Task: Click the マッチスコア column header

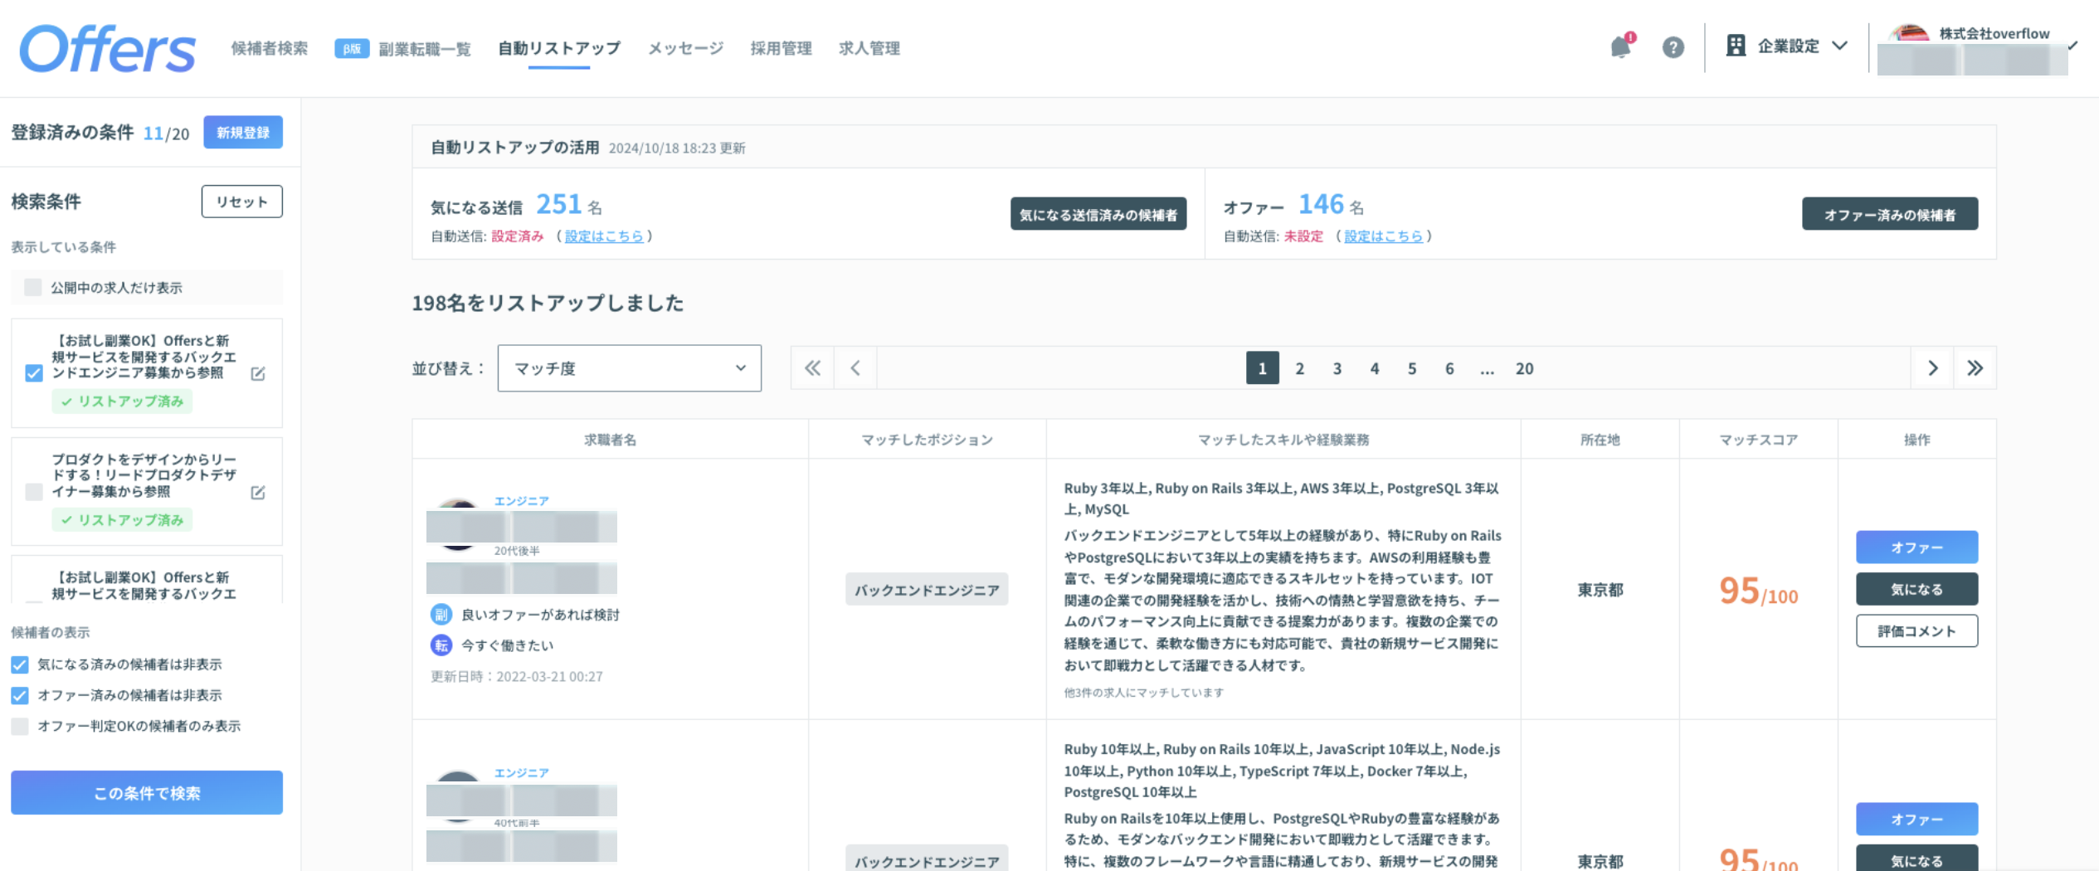Action: click(x=1758, y=440)
